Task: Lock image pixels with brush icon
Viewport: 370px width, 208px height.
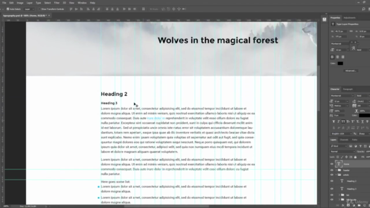Action: tap(342, 157)
